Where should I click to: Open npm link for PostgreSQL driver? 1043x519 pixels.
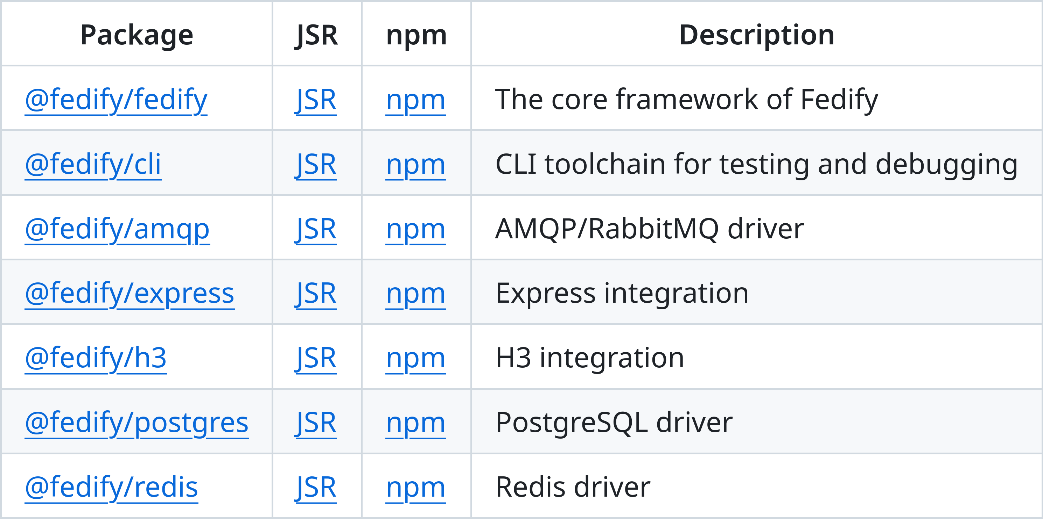tap(415, 423)
